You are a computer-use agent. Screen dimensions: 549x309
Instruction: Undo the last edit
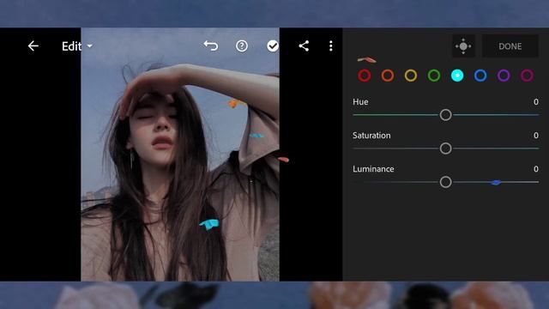click(211, 45)
